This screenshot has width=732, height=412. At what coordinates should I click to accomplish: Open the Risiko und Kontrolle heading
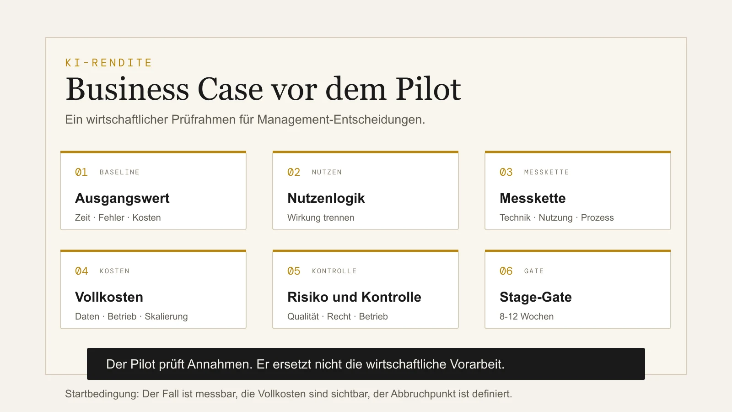pos(354,297)
